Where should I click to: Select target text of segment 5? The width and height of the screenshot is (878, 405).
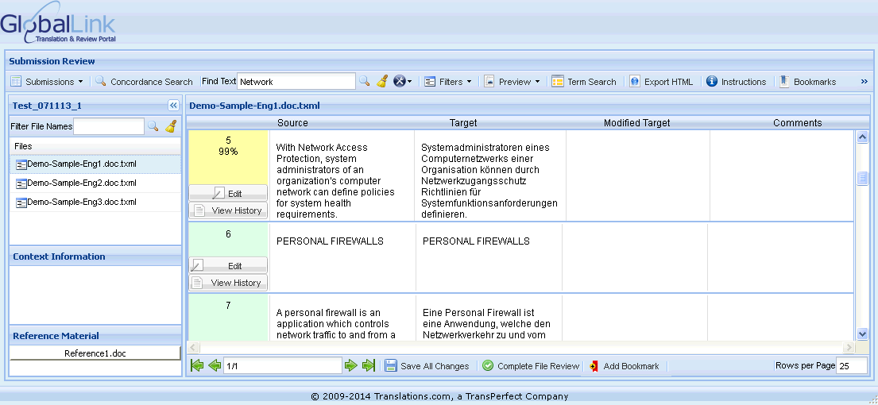coord(489,181)
